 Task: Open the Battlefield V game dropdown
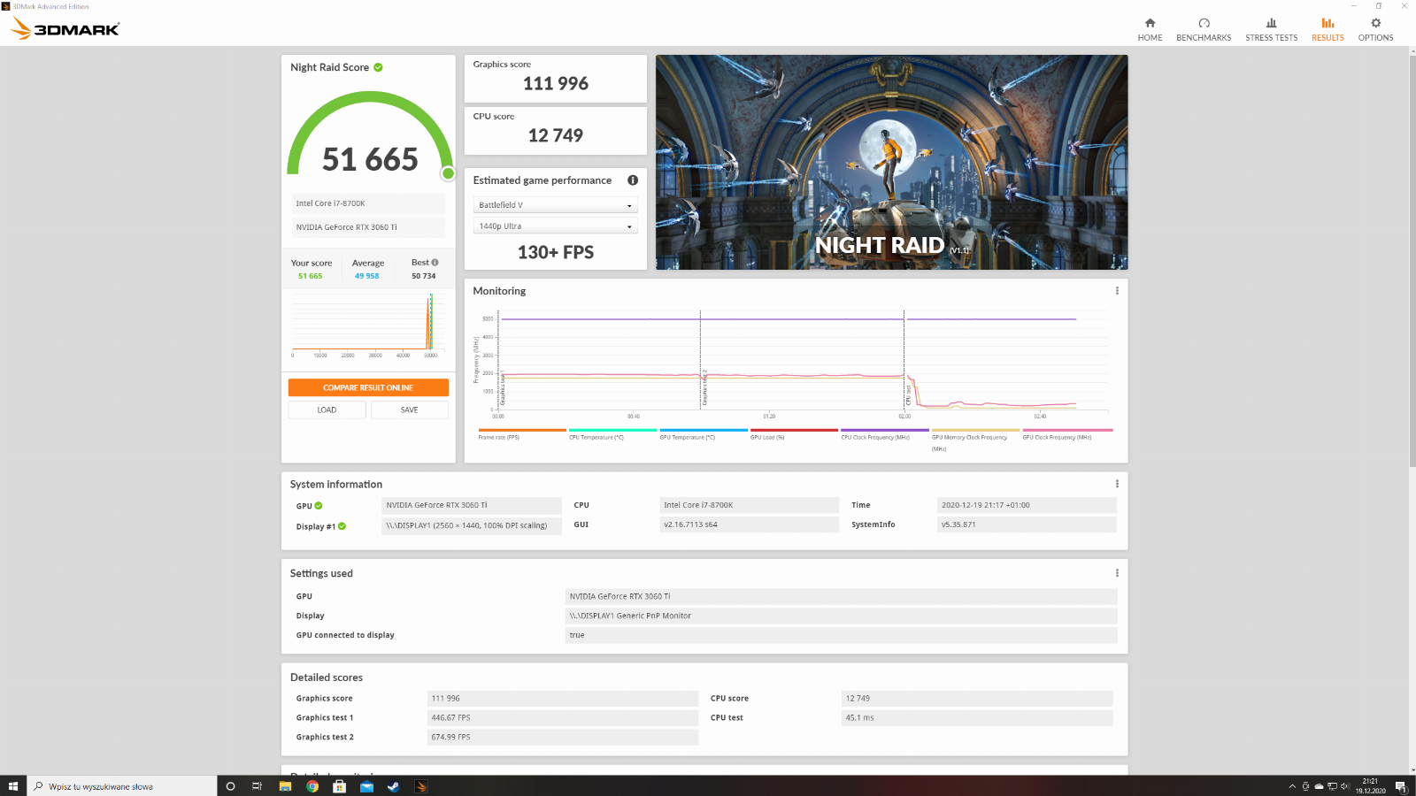pos(555,205)
